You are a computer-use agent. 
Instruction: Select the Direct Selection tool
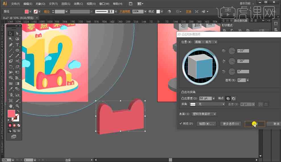tap(17, 34)
